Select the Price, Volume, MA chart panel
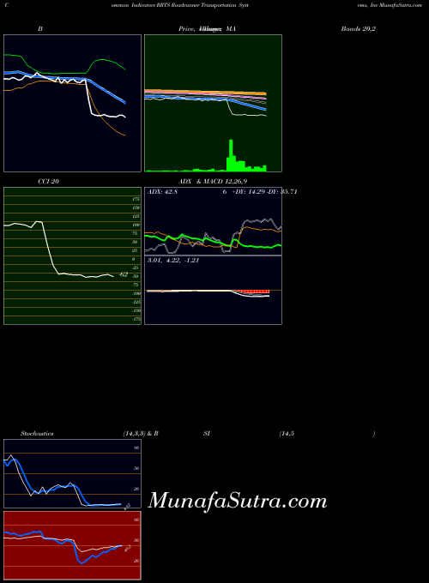The height and width of the screenshot is (583, 429). click(213, 104)
